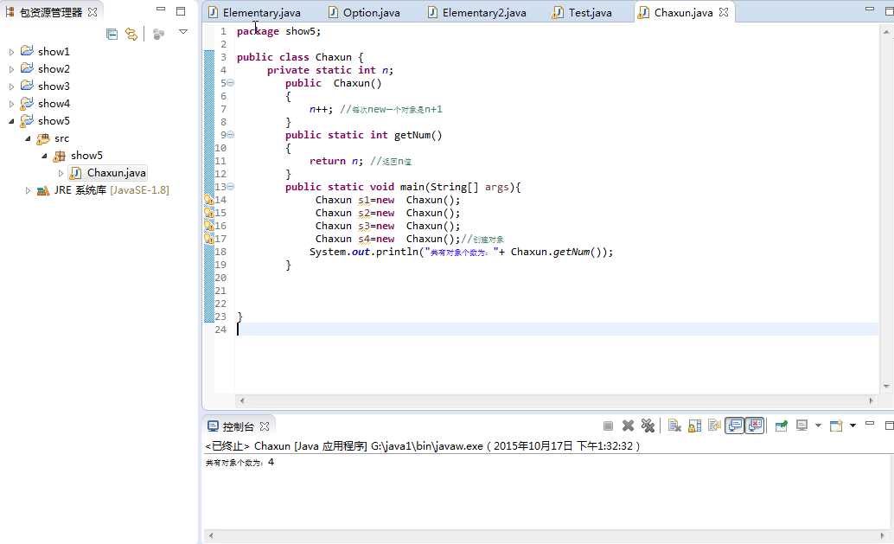Minimize the console panel
This screenshot has width=894, height=544.
click(x=870, y=424)
